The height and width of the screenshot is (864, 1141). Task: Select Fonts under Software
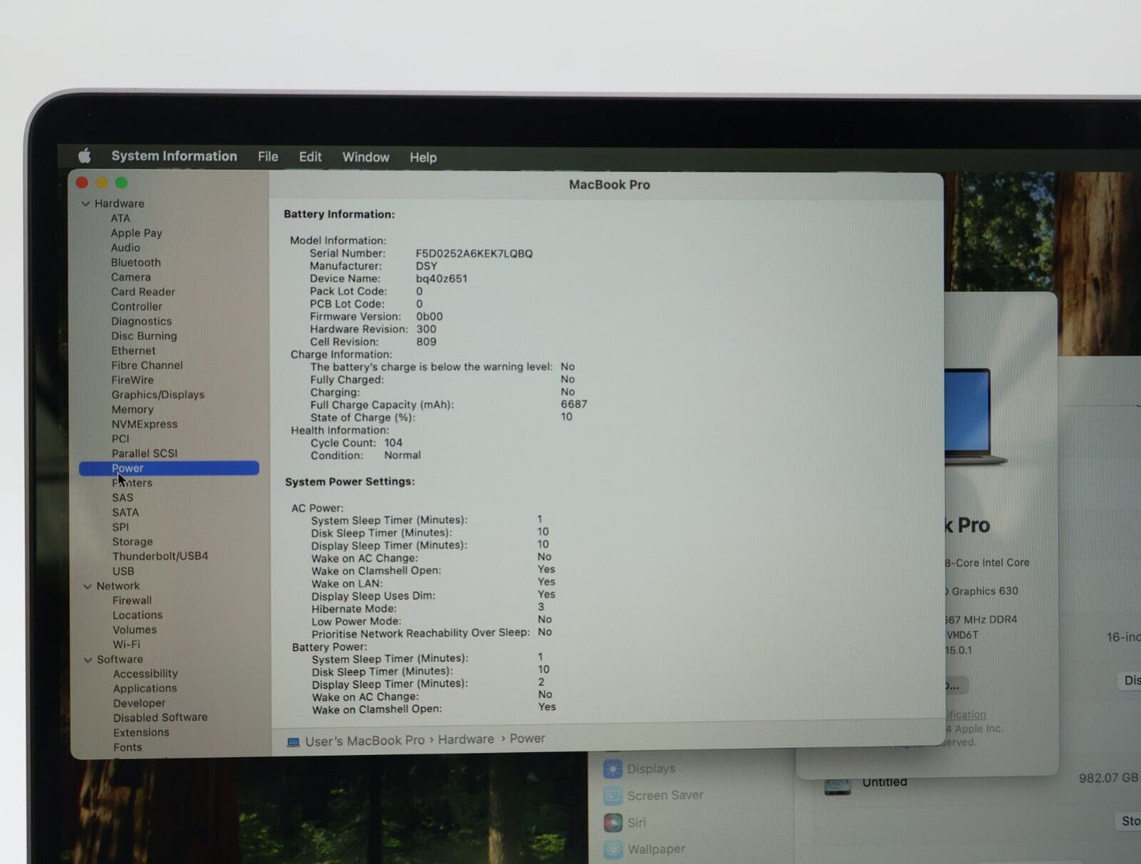(x=127, y=748)
